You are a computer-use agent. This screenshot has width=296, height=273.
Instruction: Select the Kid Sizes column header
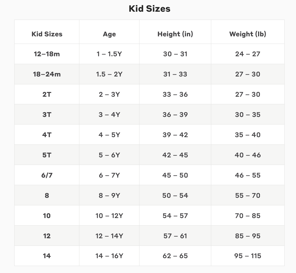47,34
